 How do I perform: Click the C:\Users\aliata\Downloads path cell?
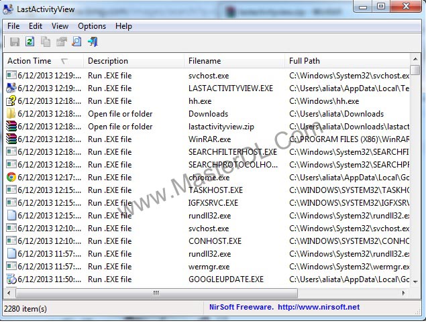point(336,114)
